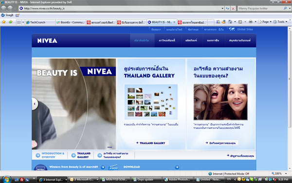The height and width of the screenshot is (183, 292).
Task: Click the red Stop loading X icon
Action: [x=233, y=8]
